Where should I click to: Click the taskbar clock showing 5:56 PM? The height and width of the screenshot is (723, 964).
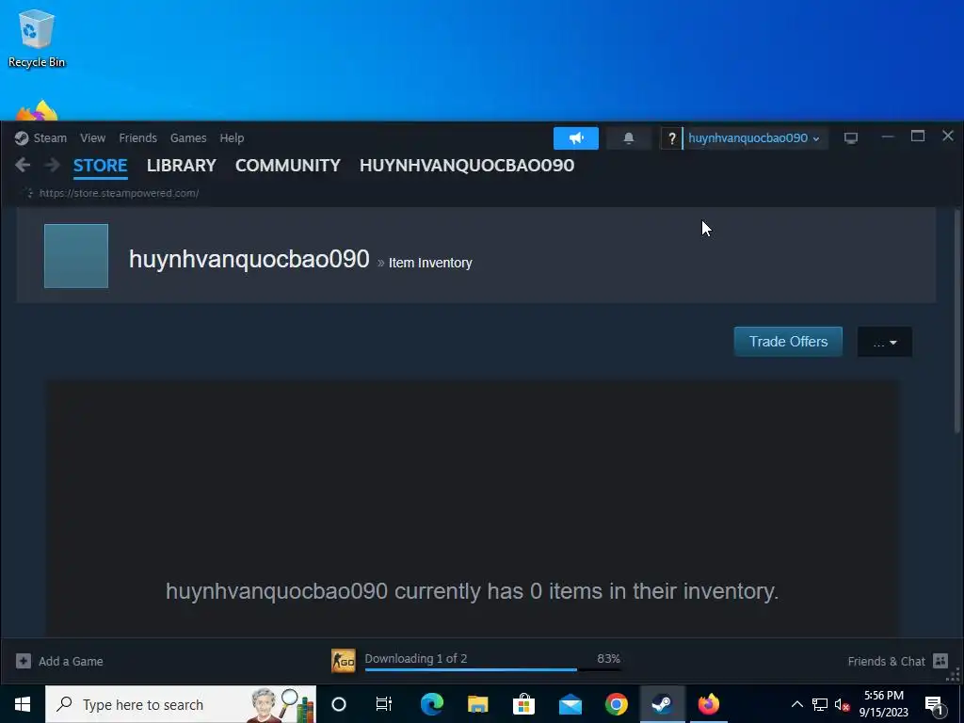883,704
